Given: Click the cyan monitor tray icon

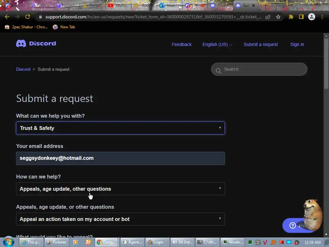Looking at the screenshot, I should click(x=289, y=242).
